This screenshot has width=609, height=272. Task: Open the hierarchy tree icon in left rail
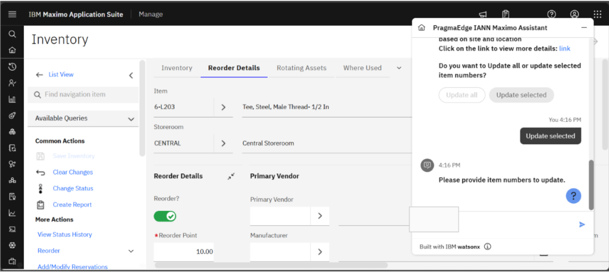point(12,181)
